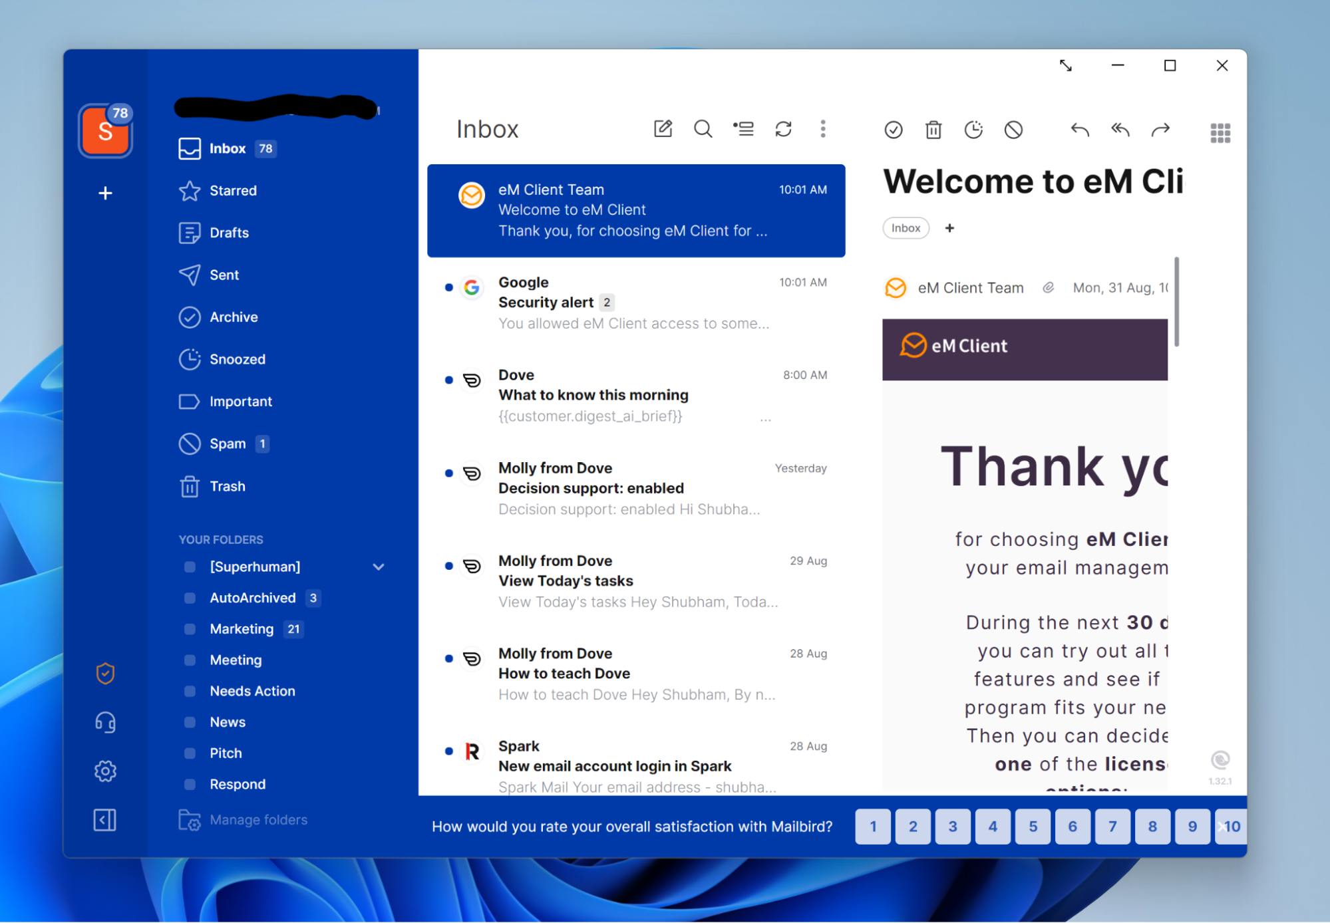The height and width of the screenshot is (923, 1330).
Task: Click the attachment paperclip icon in email header
Action: tap(1048, 287)
